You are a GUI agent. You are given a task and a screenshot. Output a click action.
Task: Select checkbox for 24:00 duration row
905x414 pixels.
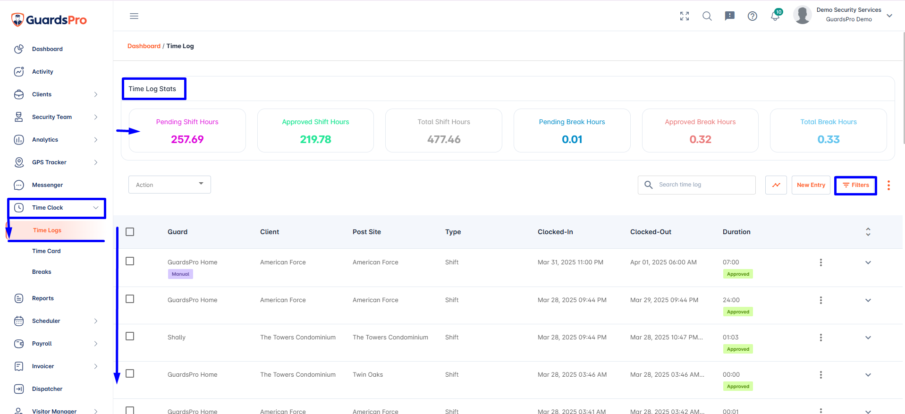(130, 299)
